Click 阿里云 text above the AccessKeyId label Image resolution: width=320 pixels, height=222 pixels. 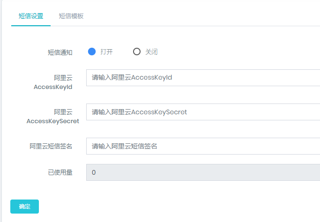(63, 78)
